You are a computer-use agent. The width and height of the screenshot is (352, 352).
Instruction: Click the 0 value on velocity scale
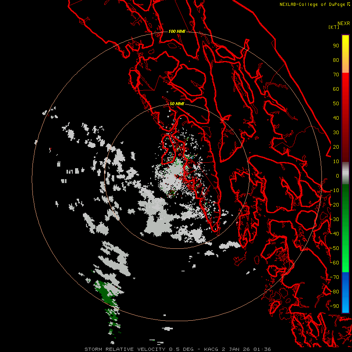(x=338, y=176)
